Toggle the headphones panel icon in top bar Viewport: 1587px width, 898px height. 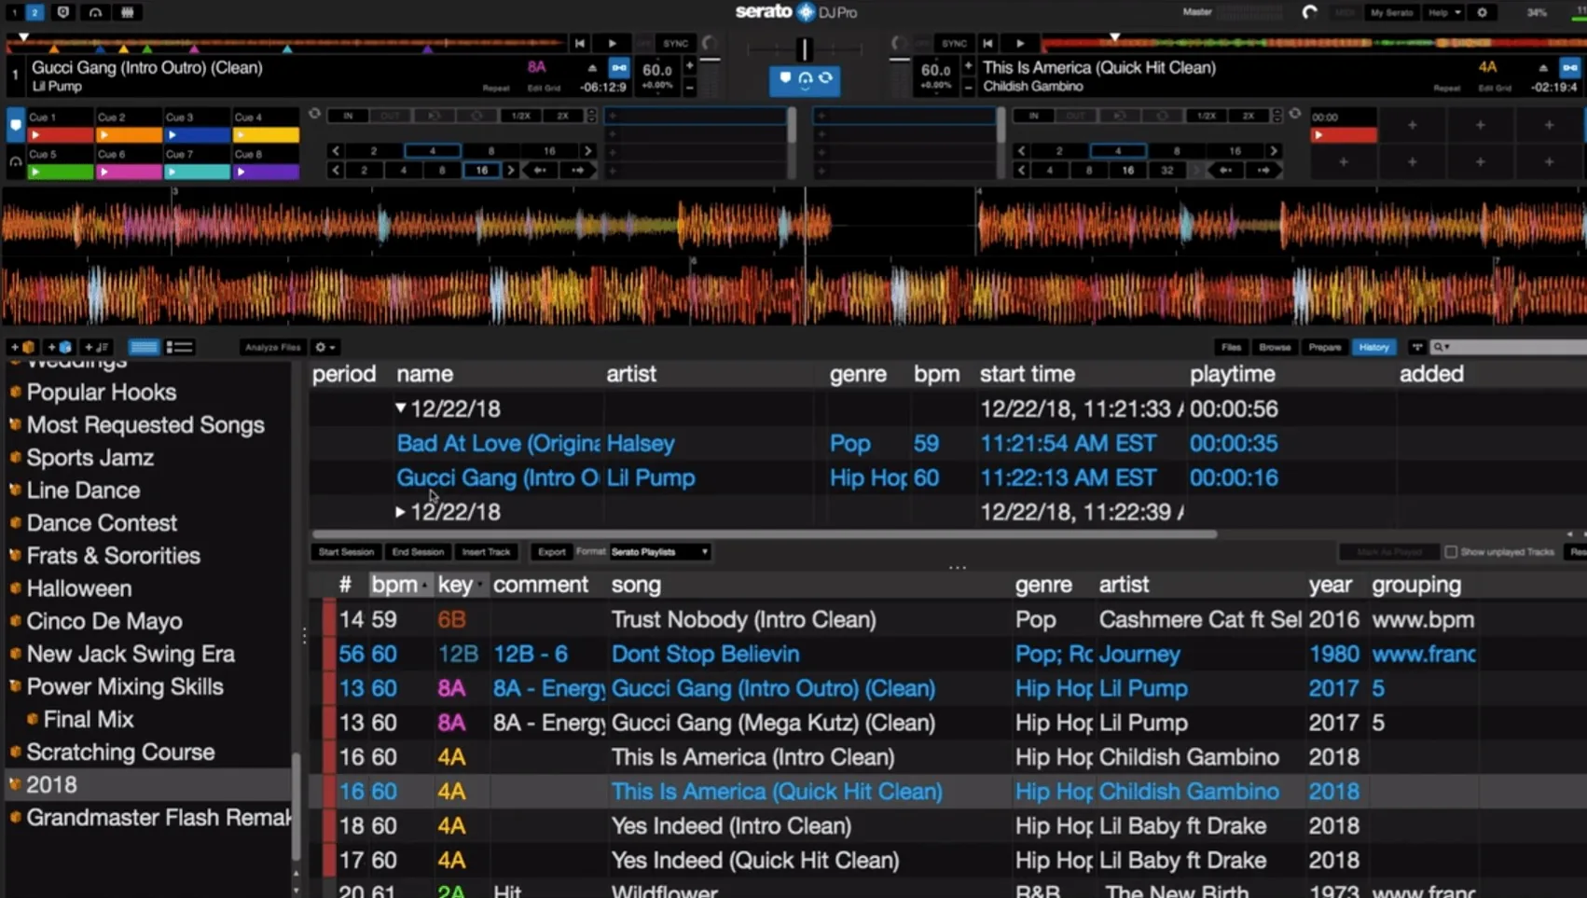coord(95,12)
